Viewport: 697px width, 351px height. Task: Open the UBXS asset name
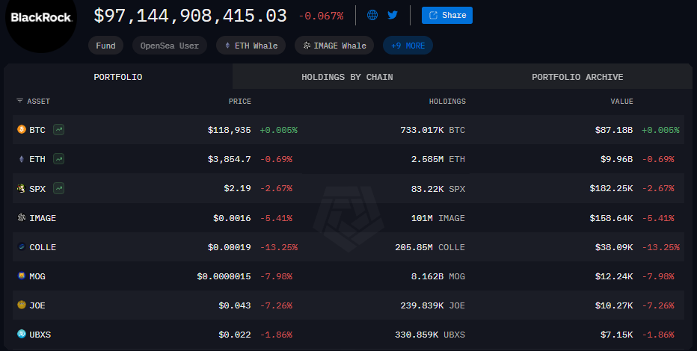pyautogui.click(x=40, y=335)
